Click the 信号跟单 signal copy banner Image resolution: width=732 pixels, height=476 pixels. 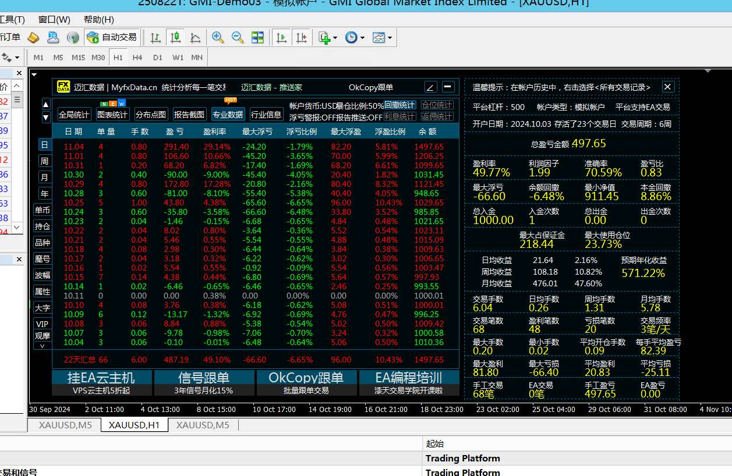pos(204,383)
